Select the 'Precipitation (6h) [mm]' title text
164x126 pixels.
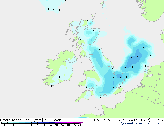[x=21, y=120]
